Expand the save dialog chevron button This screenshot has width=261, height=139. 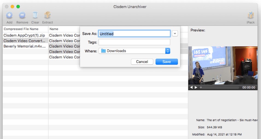click(175, 33)
